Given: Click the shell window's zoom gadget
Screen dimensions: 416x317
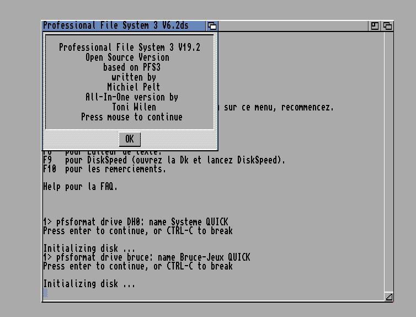Looking at the screenshot, I should [x=375, y=26].
